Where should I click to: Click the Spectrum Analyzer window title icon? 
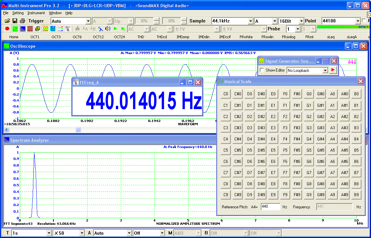click(6, 140)
